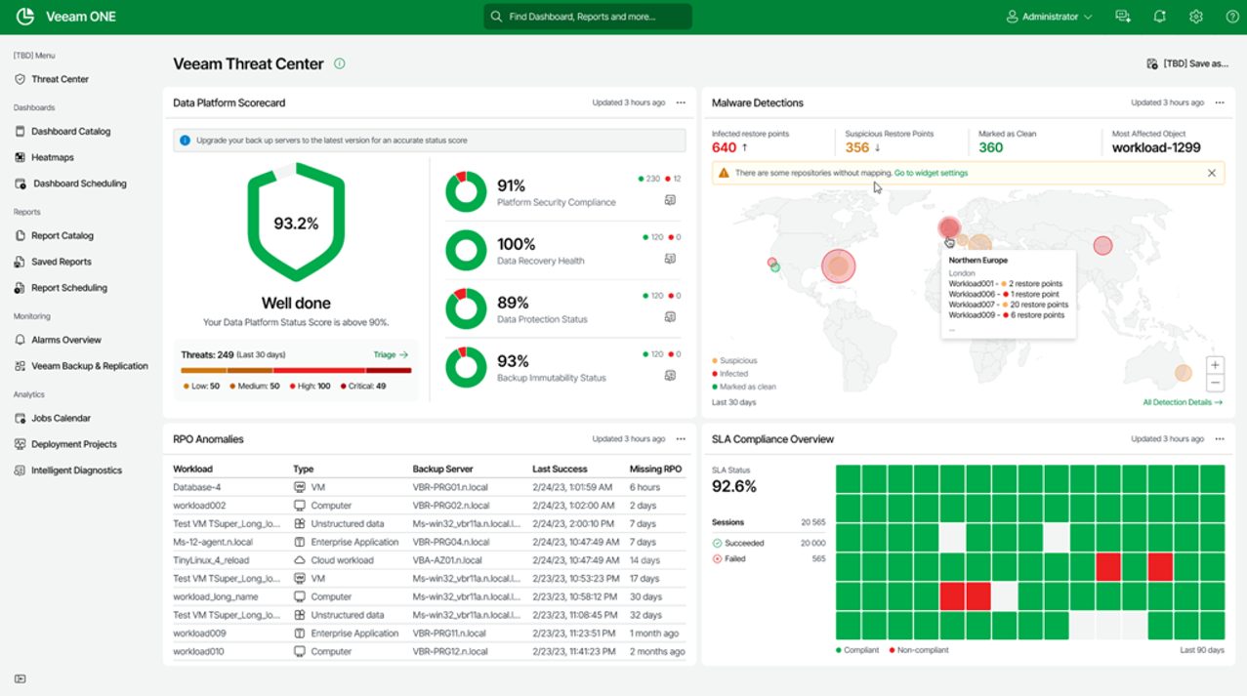The height and width of the screenshot is (696, 1247).
Task: Select Jobs Calendar from the sidebar
Action: point(61,418)
